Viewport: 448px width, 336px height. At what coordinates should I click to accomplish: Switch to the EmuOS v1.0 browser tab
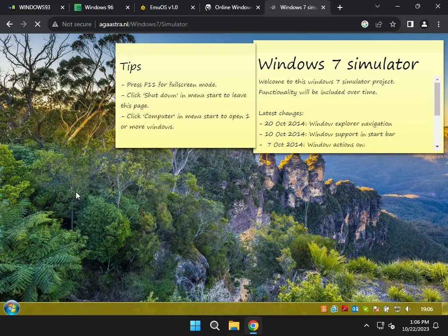164,7
